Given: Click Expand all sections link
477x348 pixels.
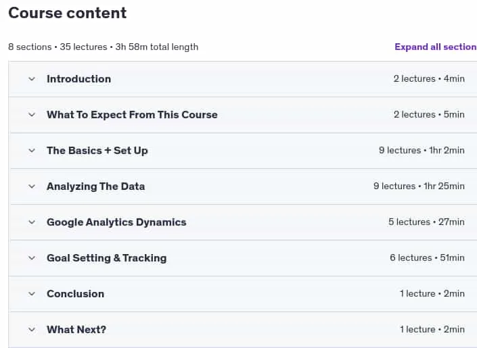Looking at the screenshot, I should point(436,47).
